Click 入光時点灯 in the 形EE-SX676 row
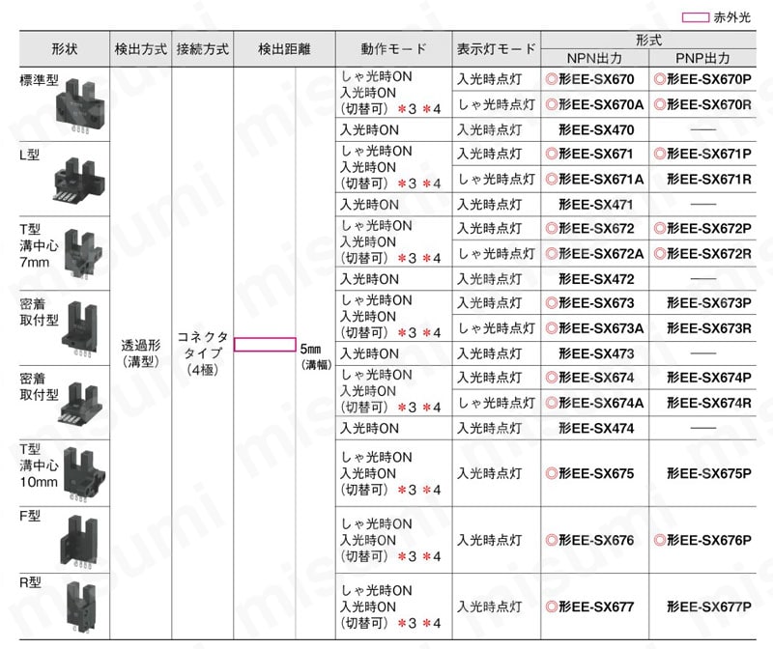 coord(489,540)
